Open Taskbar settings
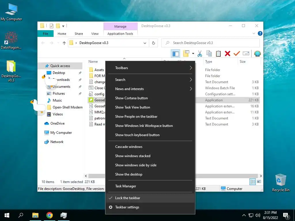The width and height of the screenshot is (295, 221). click(x=150, y=207)
